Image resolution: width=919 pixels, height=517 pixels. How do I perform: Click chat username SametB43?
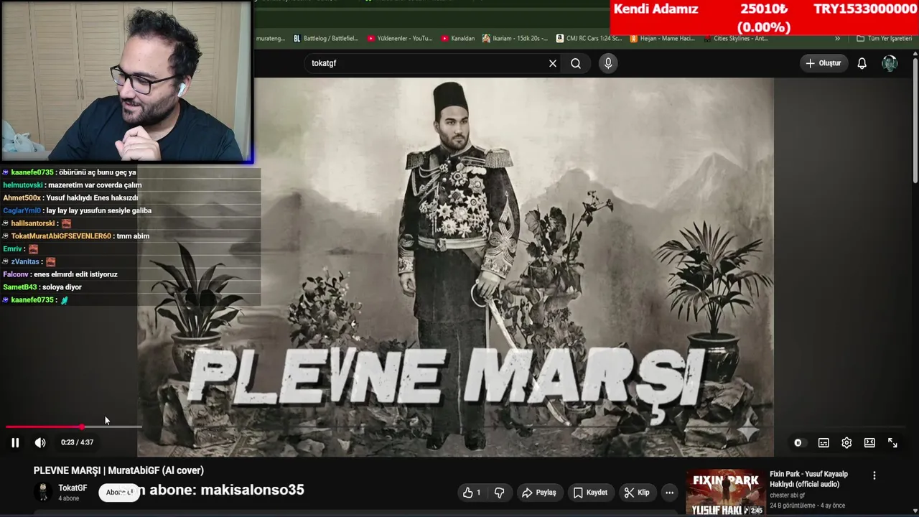pyautogui.click(x=19, y=287)
